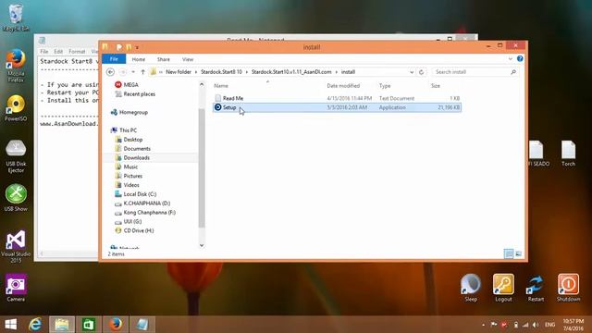Open the USB Show desktop icon
Image resolution: width=592 pixels, height=333 pixels.
click(16, 197)
